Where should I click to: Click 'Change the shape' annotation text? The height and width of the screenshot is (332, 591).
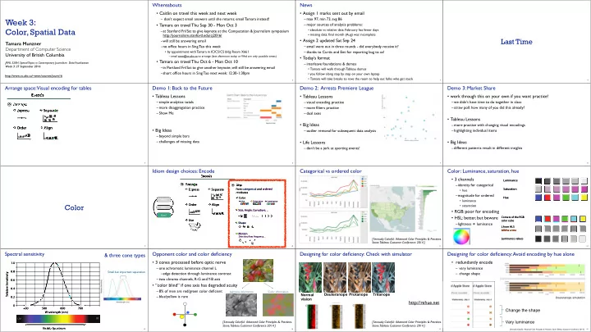522,310
